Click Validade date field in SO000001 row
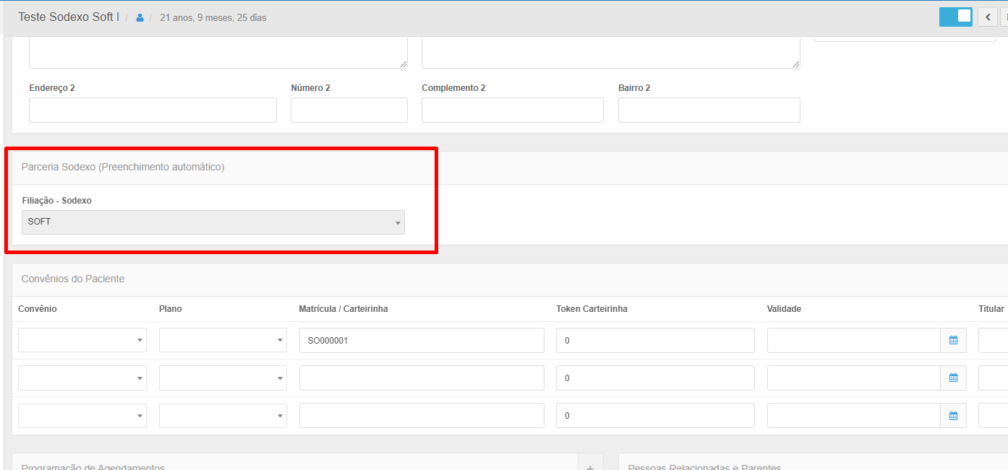 [x=853, y=340]
